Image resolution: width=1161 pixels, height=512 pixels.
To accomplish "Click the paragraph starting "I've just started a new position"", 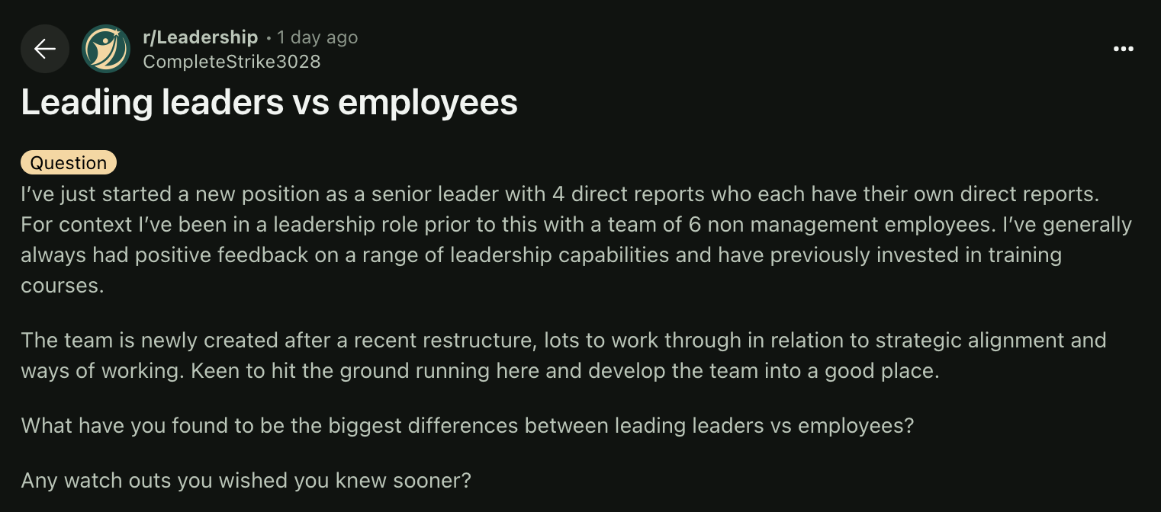I will coord(576,240).
